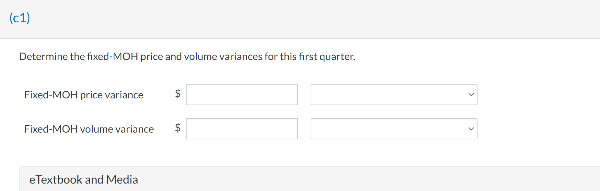Open the Fixed-MOH volume variance dropdown

(x=394, y=129)
